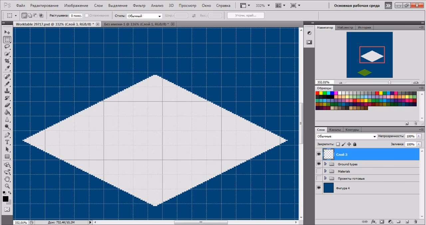Select the Move tool

[x=7, y=32]
